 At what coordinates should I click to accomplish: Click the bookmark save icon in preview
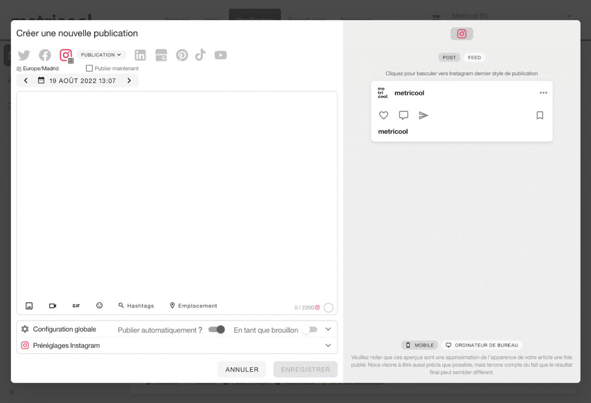[540, 115]
